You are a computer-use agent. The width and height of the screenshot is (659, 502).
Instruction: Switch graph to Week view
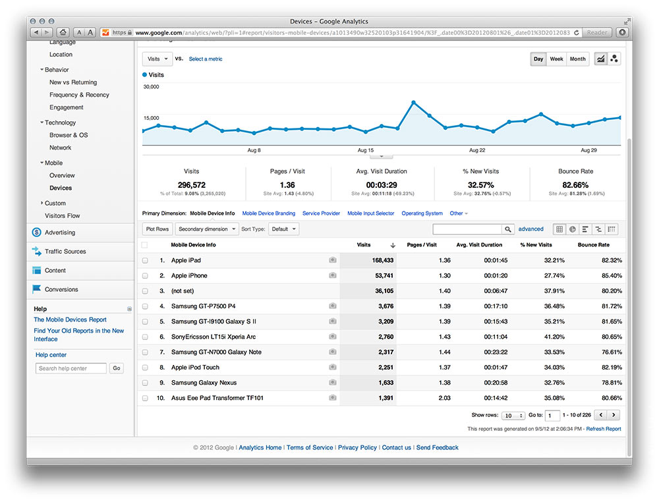click(x=556, y=59)
